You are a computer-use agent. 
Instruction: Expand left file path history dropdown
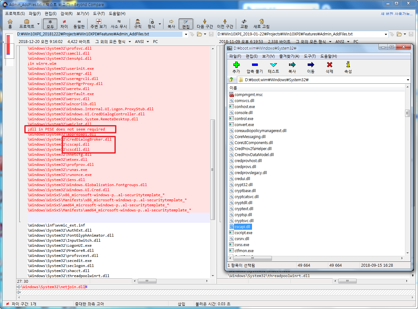coord(186,34)
